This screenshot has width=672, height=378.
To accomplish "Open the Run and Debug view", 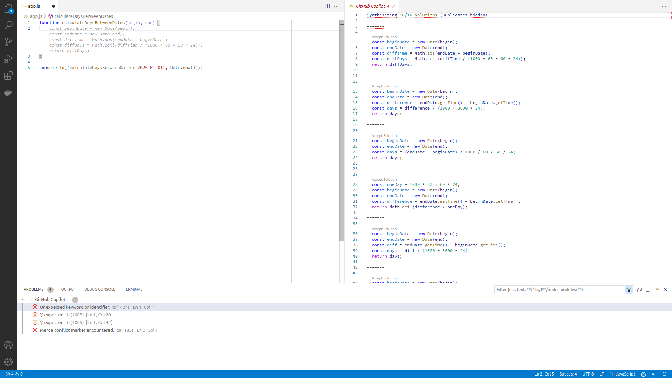I will coord(8,58).
